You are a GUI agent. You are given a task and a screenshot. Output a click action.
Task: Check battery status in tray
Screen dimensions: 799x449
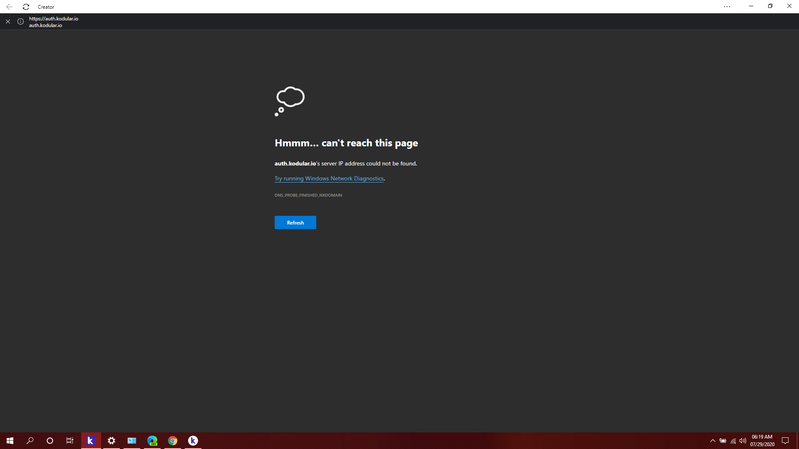(x=723, y=441)
